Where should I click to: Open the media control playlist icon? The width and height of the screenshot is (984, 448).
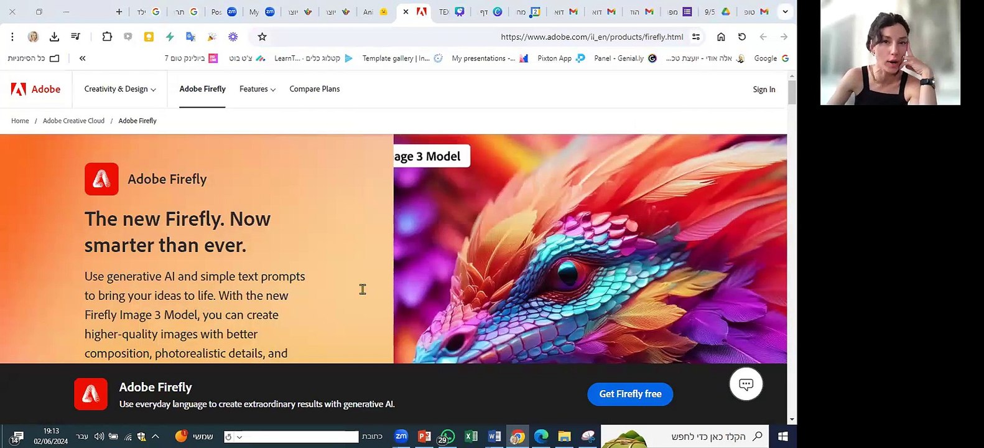pyautogui.click(x=75, y=37)
